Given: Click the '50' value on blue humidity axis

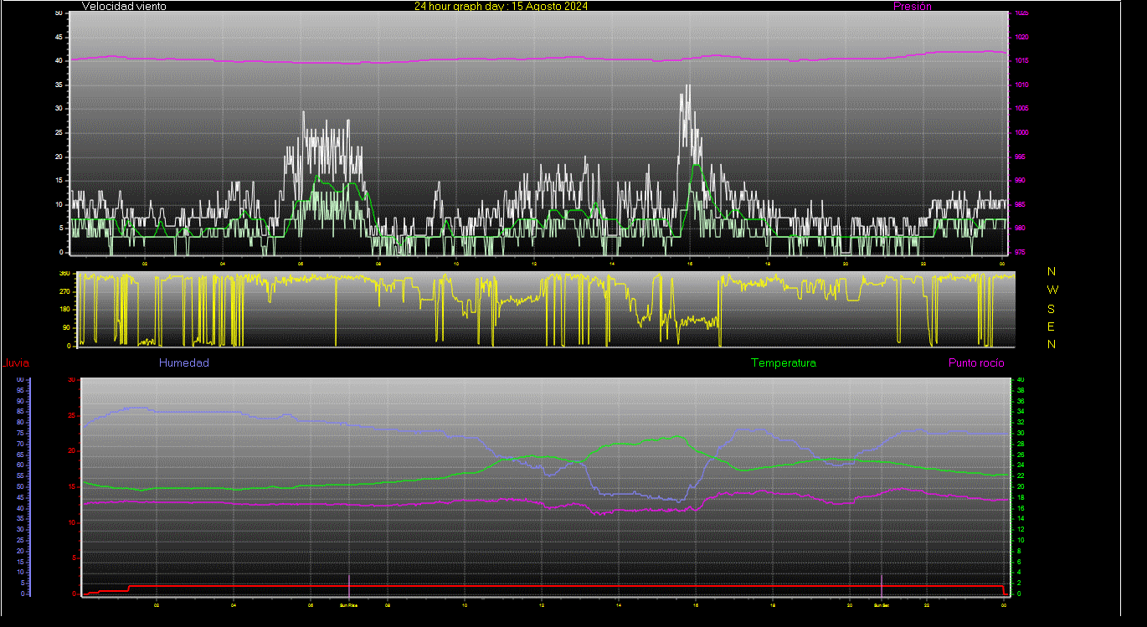Looking at the screenshot, I should tap(19, 486).
